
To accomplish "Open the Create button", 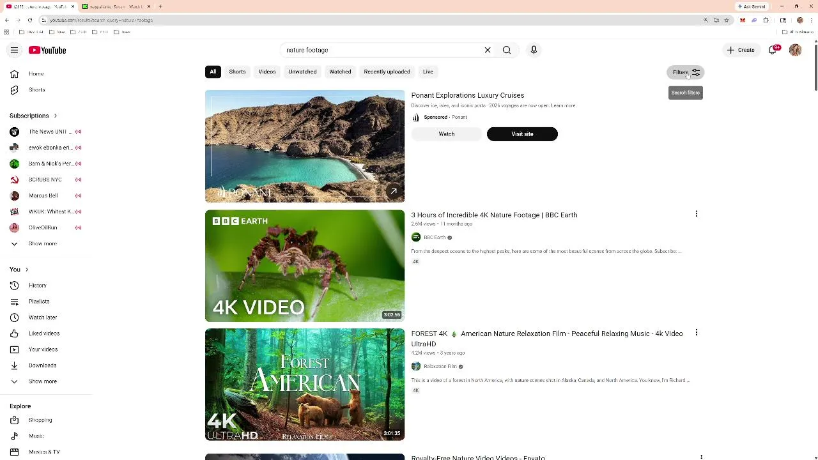I will (741, 50).
